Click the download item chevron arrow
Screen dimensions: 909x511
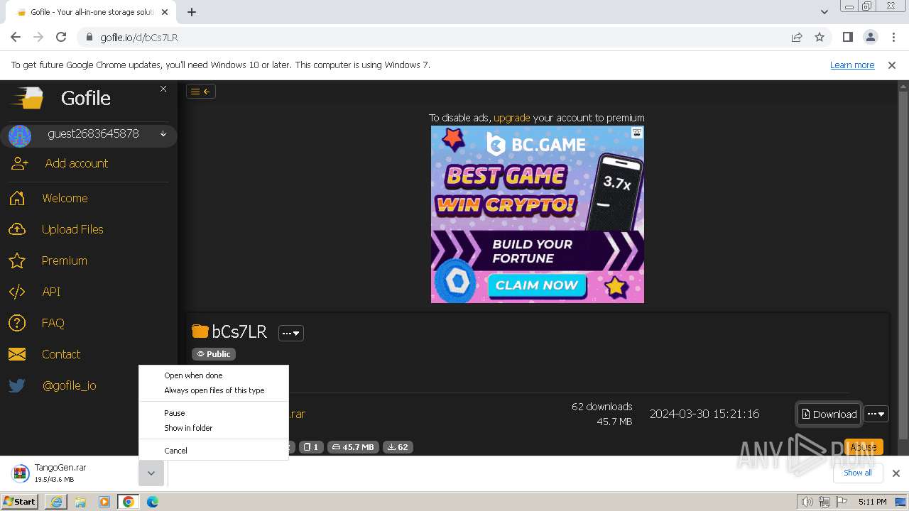151,473
